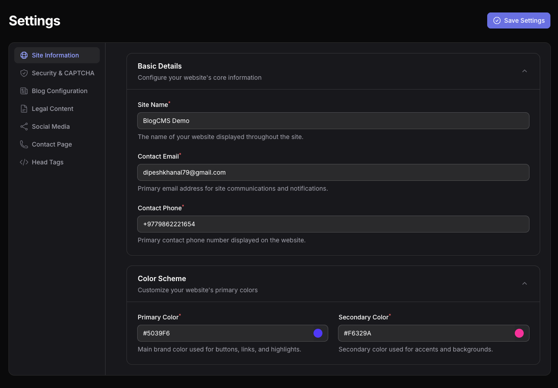Click the code icon for Head Tags
The height and width of the screenshot is (388, 558).
(24, 162)
